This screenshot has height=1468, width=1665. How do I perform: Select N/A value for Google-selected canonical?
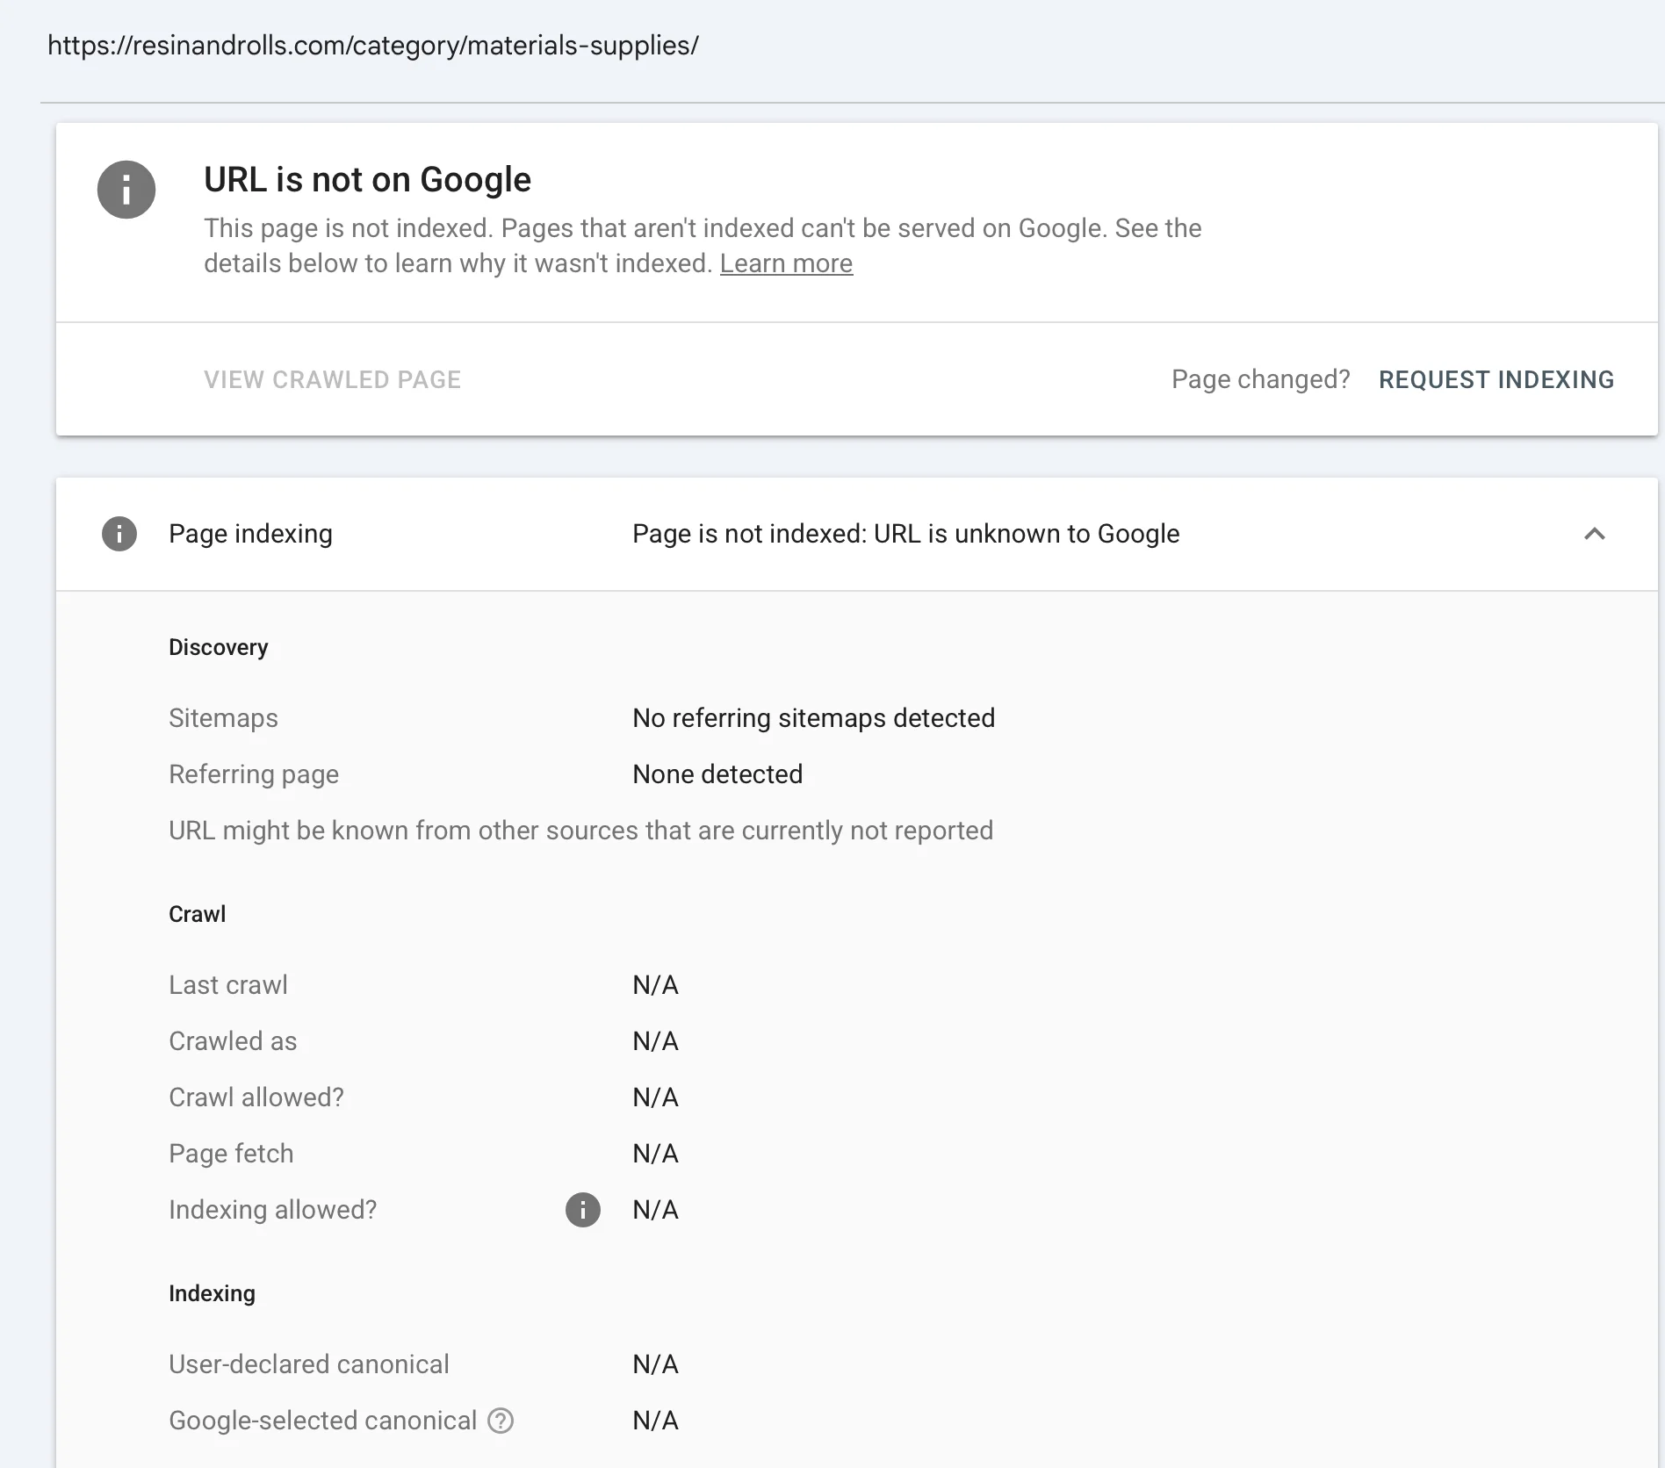[x=656, y=1421]
